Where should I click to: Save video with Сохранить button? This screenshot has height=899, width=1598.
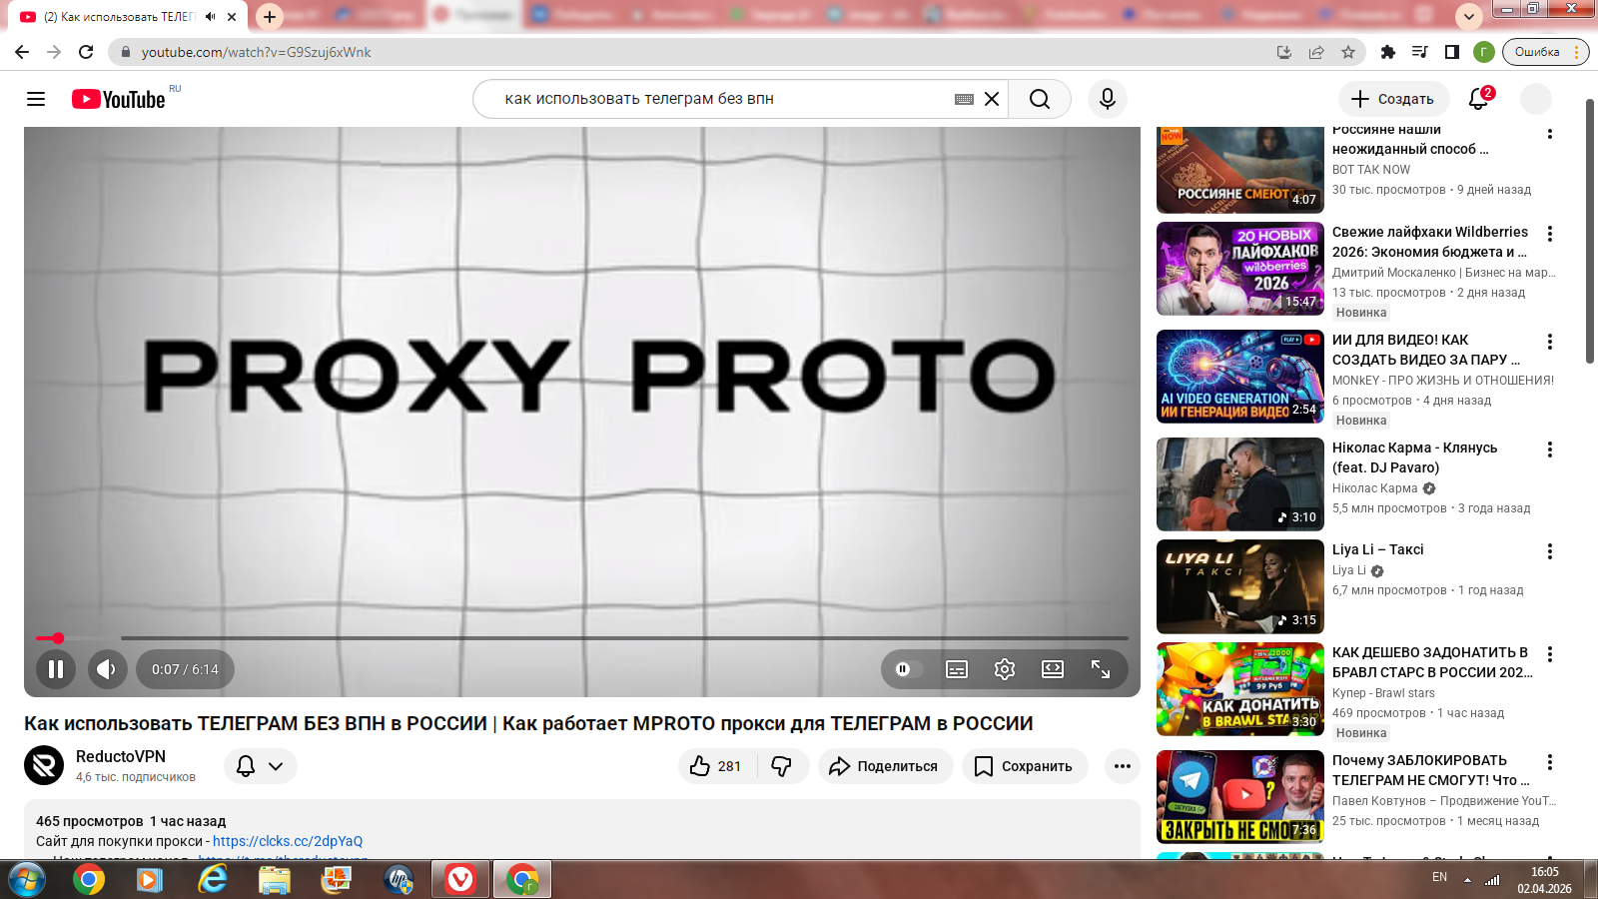coord(1024,766)
